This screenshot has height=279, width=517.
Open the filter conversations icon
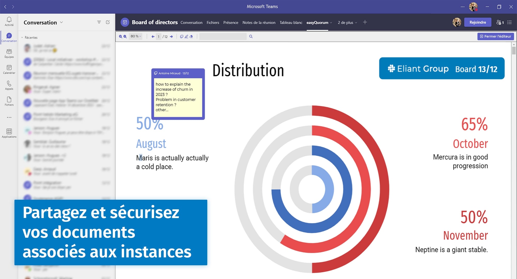click(x=99, y=22)
